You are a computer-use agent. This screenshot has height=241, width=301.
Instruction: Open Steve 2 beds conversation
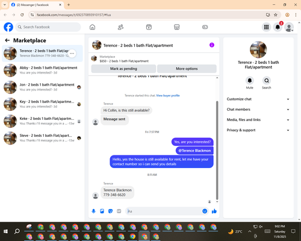(42, 138)
